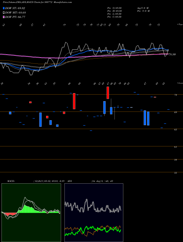Image resolution: width=183 pixels, height=242 pixels.
Task: Click the 'Pre L: 69.50' low value
Action: pos(115,14)
